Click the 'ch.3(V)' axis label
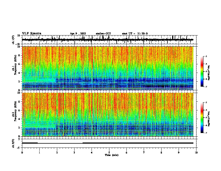 coord(13,144)
